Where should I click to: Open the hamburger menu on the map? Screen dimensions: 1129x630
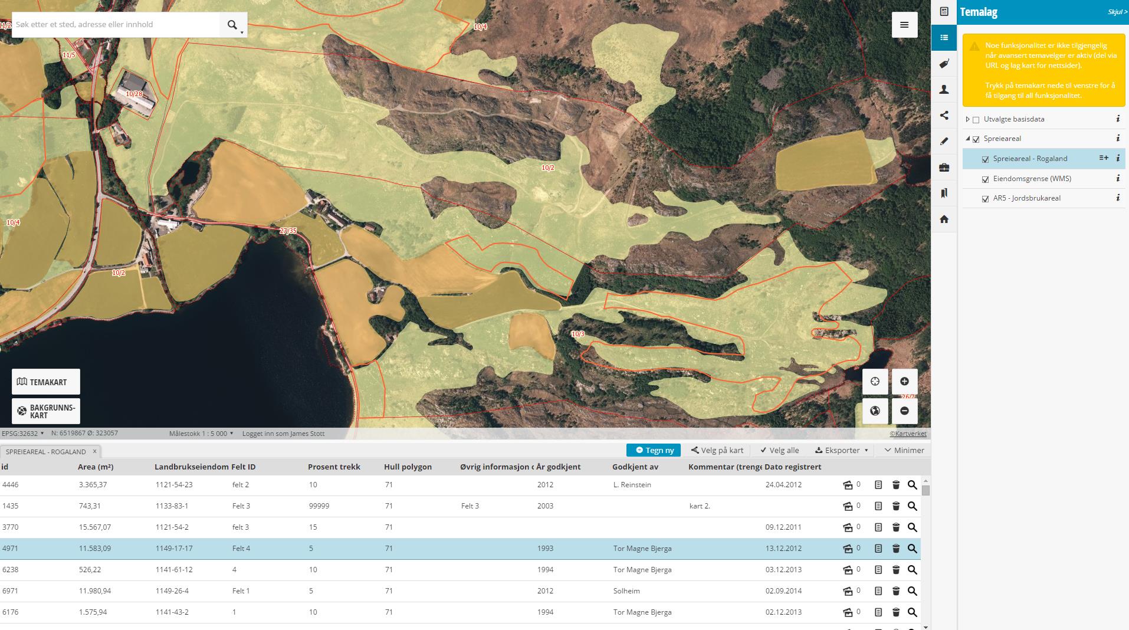904,25
